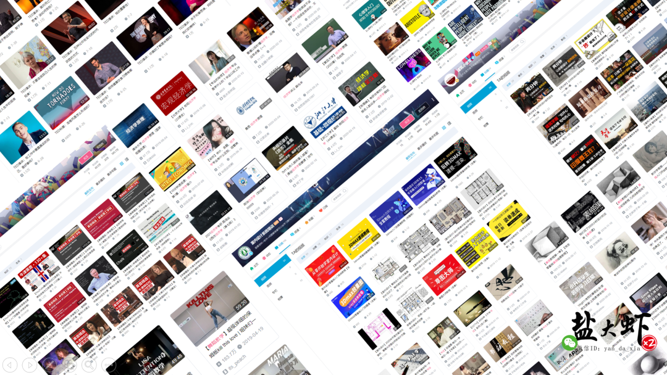Click the pink 关注 button on dark blue banner

point(406,122)
